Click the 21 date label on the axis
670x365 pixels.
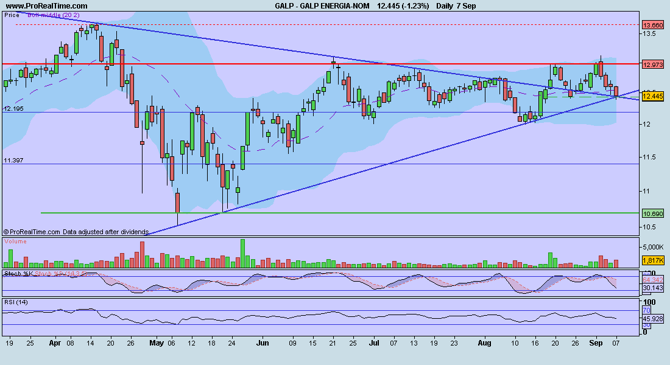pyautogui.click(x=333, y=343)
